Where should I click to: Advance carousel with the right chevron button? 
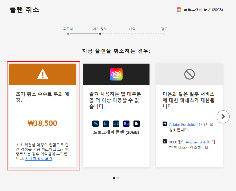[223, 116]
